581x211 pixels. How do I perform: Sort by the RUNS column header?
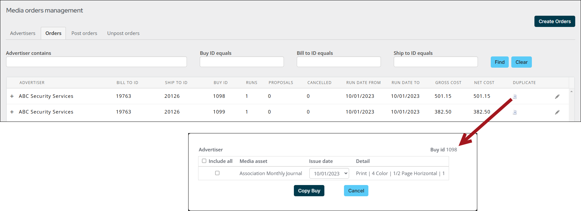click(252, 83)
